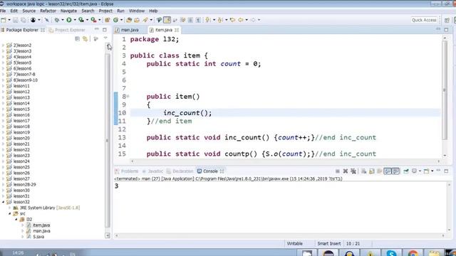Screen dimensions: 456x256
Task: Open the Declaration view tab
Action: point(180,171)
